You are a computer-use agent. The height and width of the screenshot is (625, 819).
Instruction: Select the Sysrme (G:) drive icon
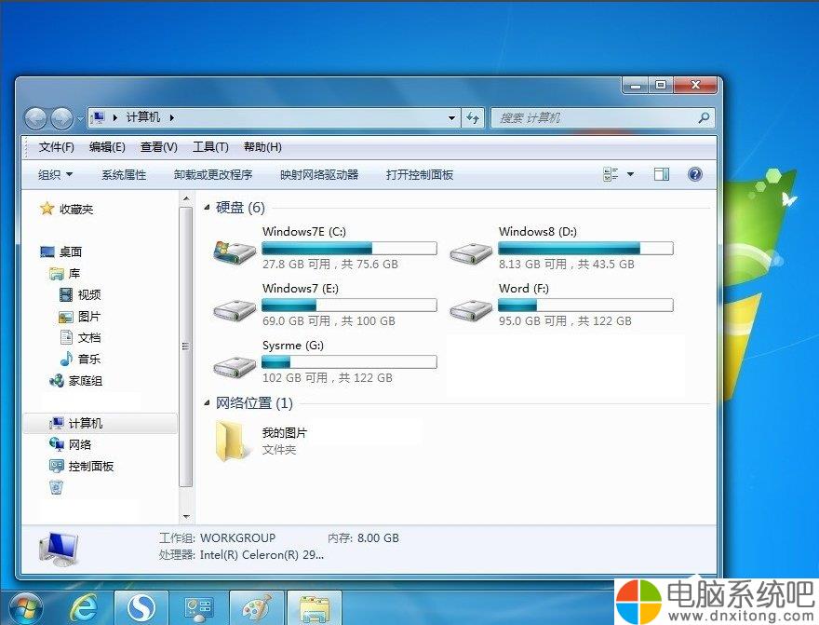235,366
